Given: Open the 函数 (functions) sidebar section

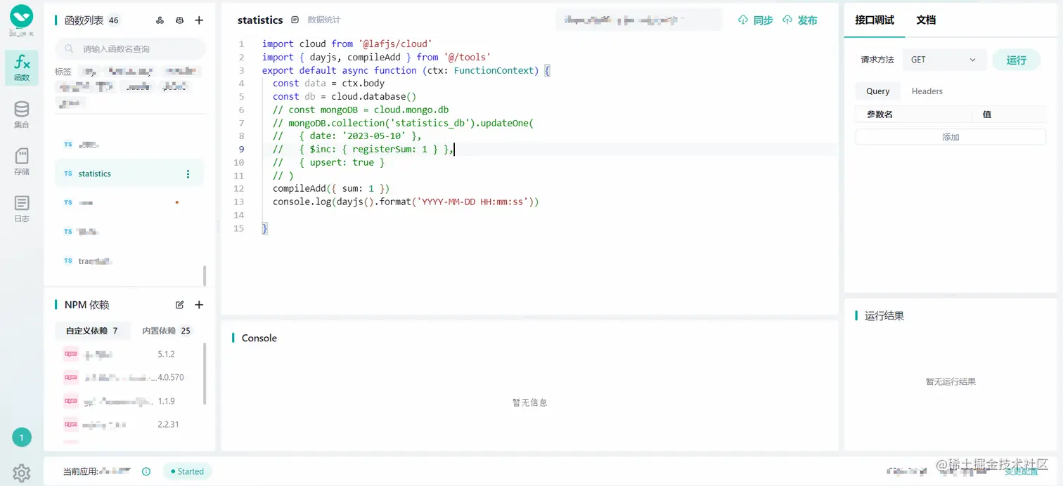Looking at the screenshot, I should tap(22, 68).
